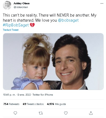Click the tweet body text
Screen dimensions: 106x118
(x=50, y=20)
